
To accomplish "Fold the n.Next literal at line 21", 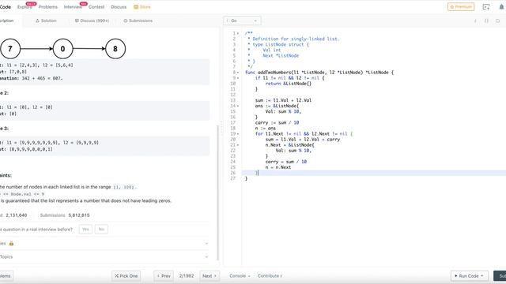I will coord(238,145).
